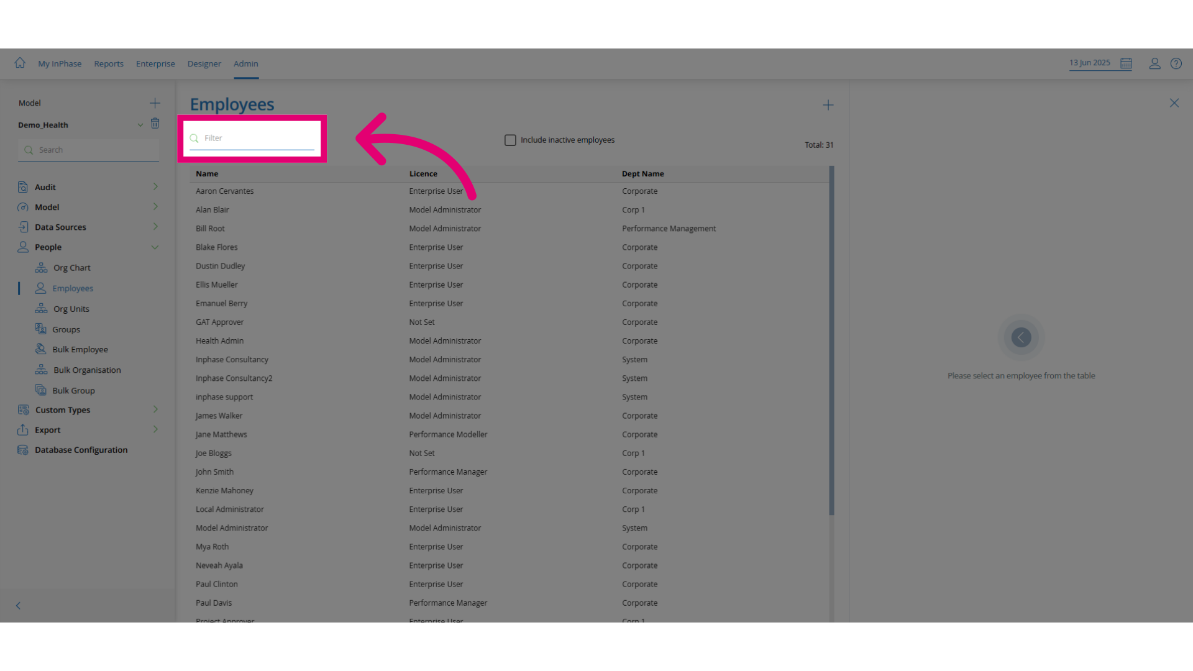The width and height of the screenshot is (1193, 671).
Task: Click Performance Management department cell
Action: [x=669, y=229]
